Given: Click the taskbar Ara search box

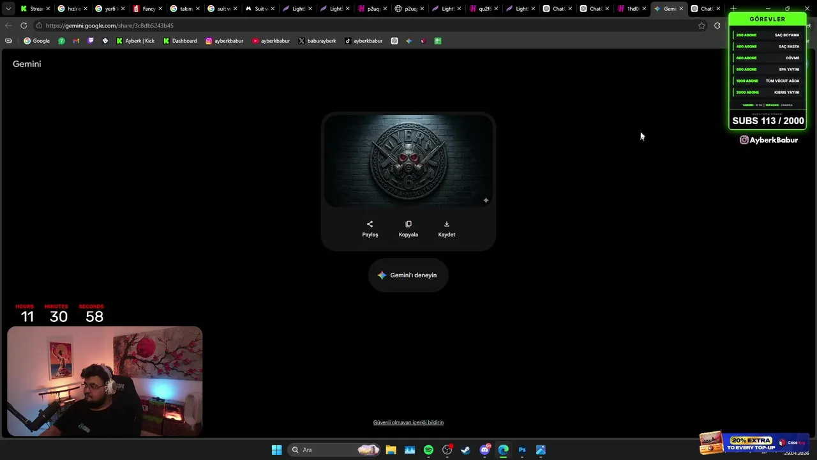Looking at the screenshot, I should [x=334, y=450].
